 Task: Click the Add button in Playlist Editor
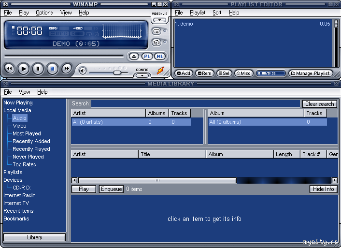pos(184,73)
